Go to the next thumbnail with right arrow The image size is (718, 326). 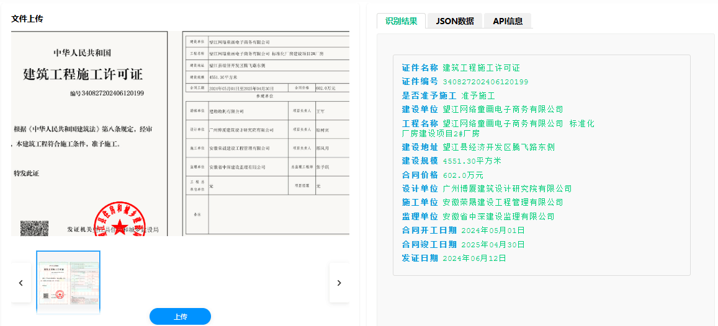[x=339, y=283]
